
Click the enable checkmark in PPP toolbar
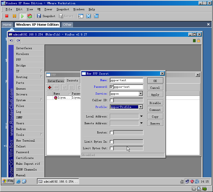pyautogui.click(x=65, y=87)
